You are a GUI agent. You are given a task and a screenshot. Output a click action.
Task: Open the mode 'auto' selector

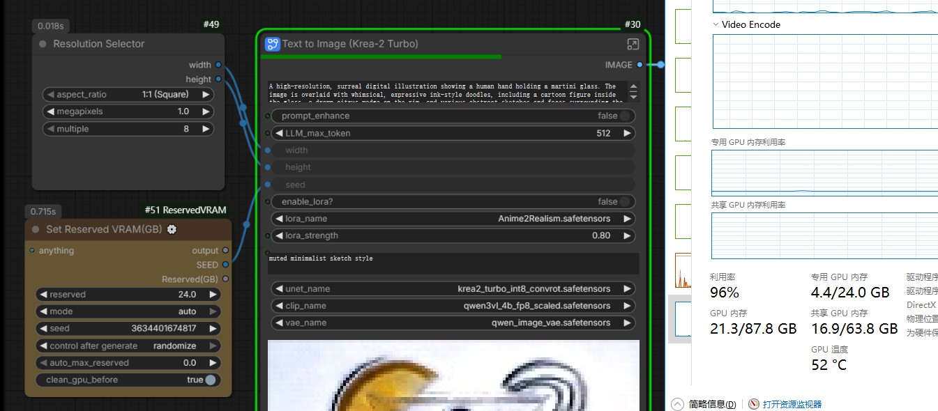[x=128, y=311]
